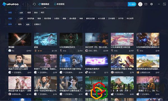Filter by tag 科幻世界

click(130, 19)
